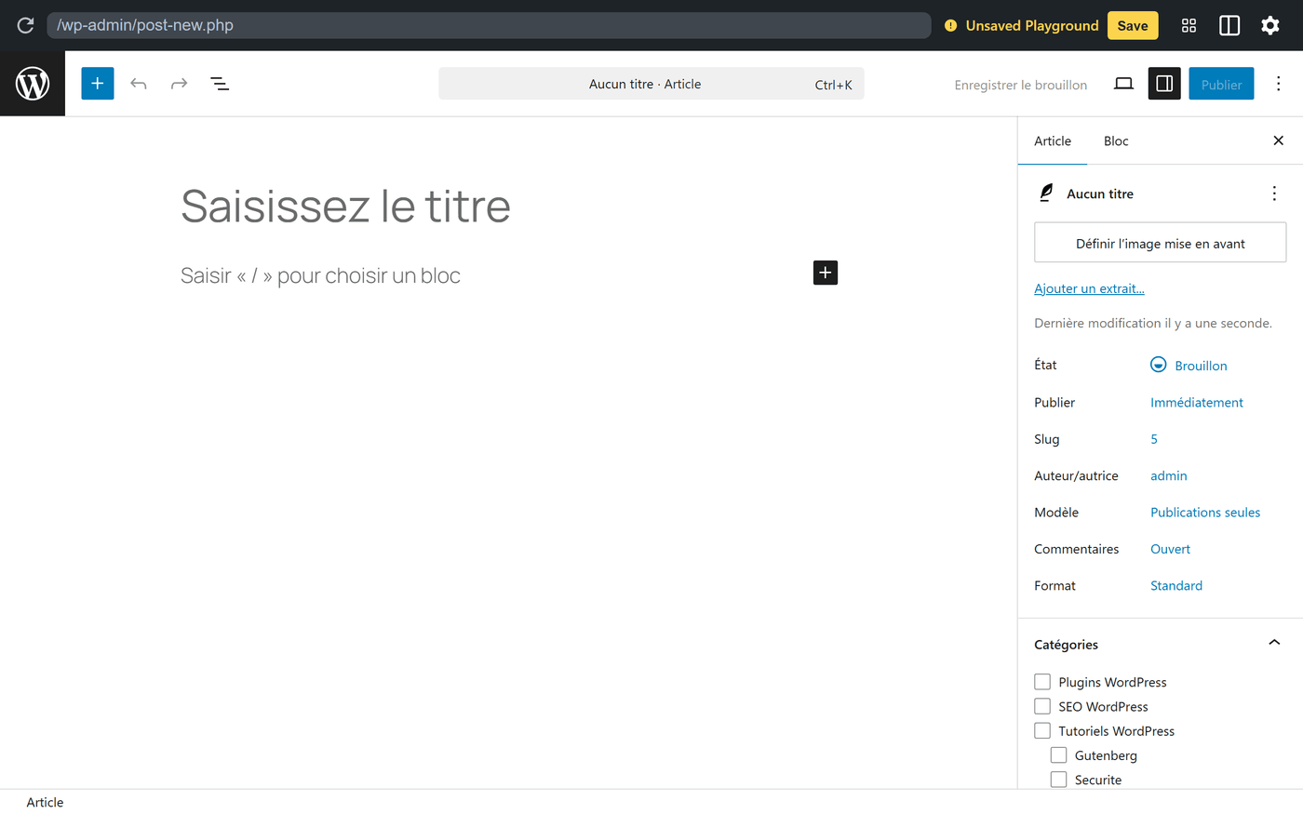Check the Gutenberg subcategory
This screenshot has width=1303, height=814.
pos(1057,754)
